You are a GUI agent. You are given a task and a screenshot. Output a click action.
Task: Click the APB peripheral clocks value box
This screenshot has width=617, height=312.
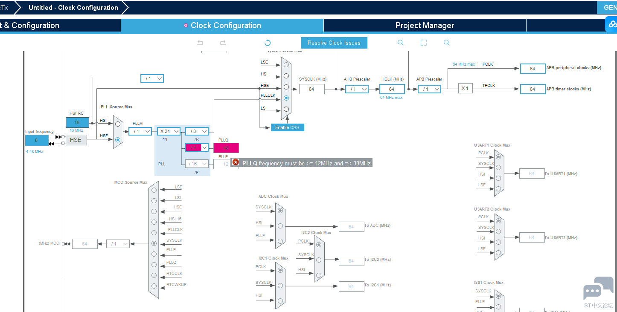[533, 69]
